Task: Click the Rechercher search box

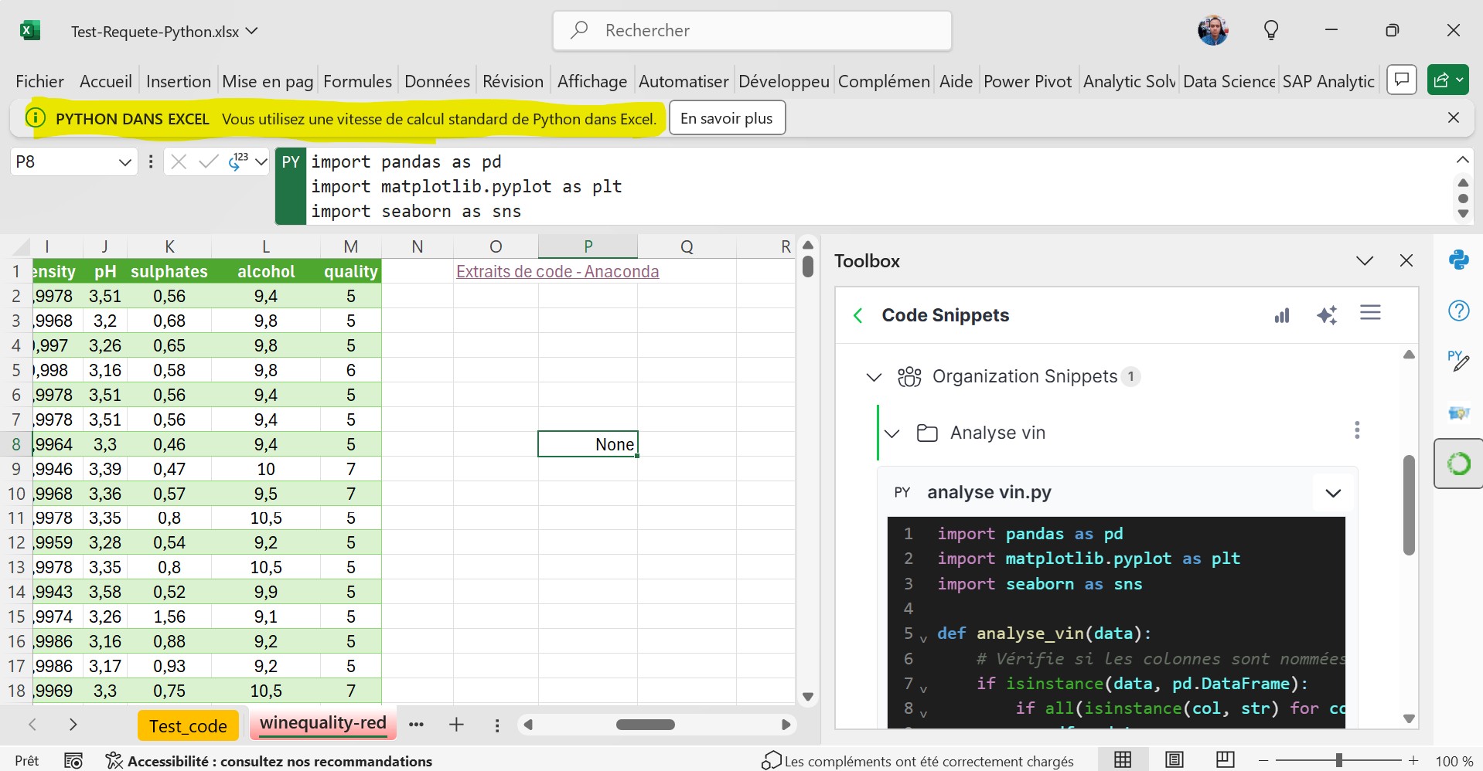Action: [752, 31]
